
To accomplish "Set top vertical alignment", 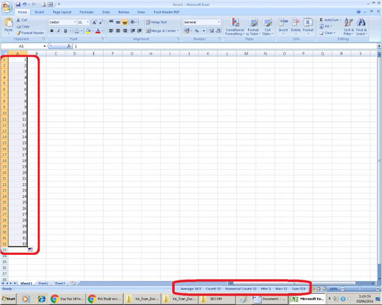I will pyautogui.click(x=111, y=22).
